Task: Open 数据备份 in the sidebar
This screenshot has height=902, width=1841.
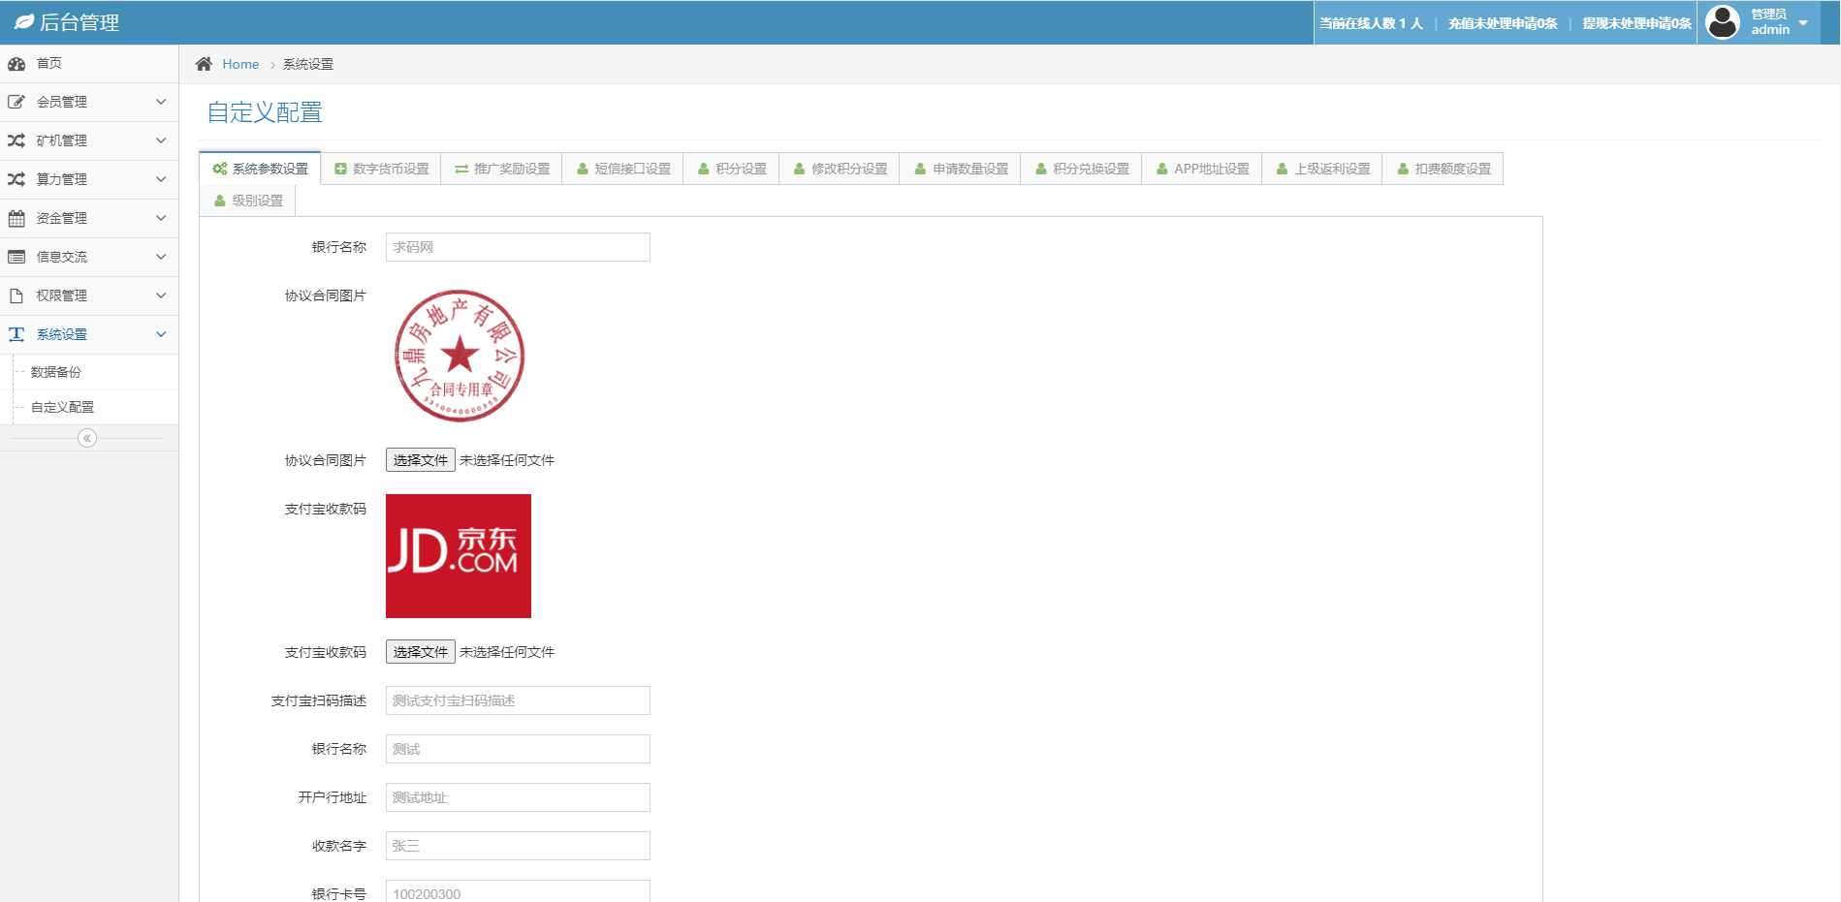Action: tap(56, 372)
